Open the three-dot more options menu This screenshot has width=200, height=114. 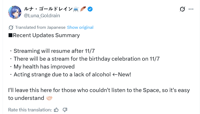tap(191, 9)
